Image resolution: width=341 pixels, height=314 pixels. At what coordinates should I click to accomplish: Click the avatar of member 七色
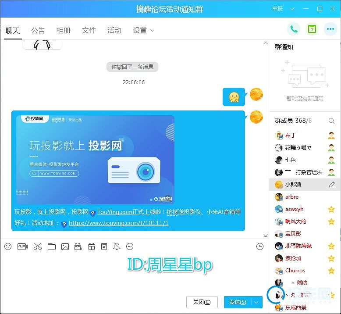[x=279, y=160]
